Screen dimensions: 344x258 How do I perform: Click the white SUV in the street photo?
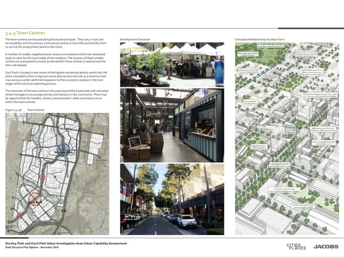[x=187, y=222]
